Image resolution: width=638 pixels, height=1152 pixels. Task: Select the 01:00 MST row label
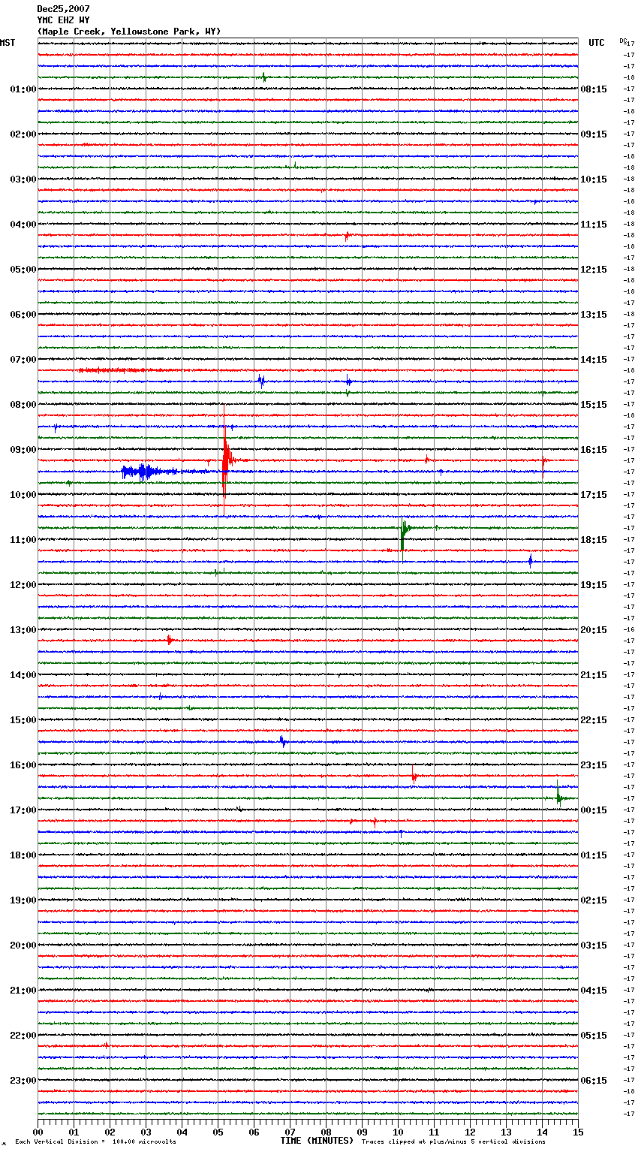23,89
